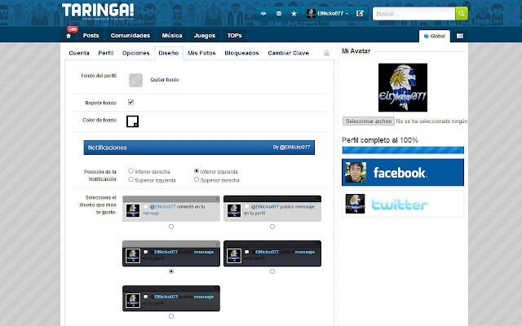This screenshot has width=522, height=326.
Task: Click the compose post pencil icon
Action: pos(360,14)
